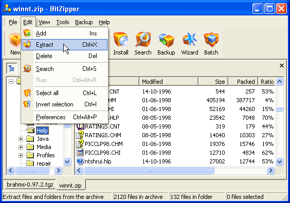Sort by the Ratio column header

click(x=267, y=82)
